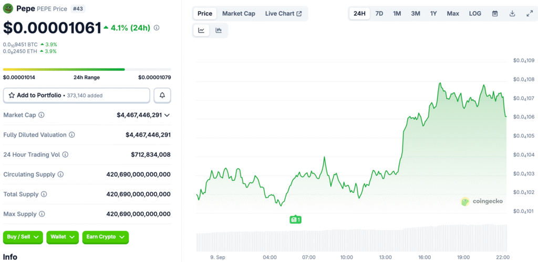Image resolution: width=538 pixels, height=262 pixels.
Task: Open the calendar date range picker
Action: coord(495,14)
